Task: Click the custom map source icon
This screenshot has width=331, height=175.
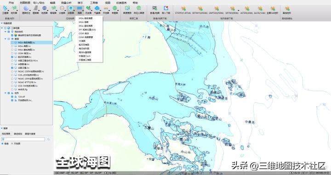Action: (139, 8)
